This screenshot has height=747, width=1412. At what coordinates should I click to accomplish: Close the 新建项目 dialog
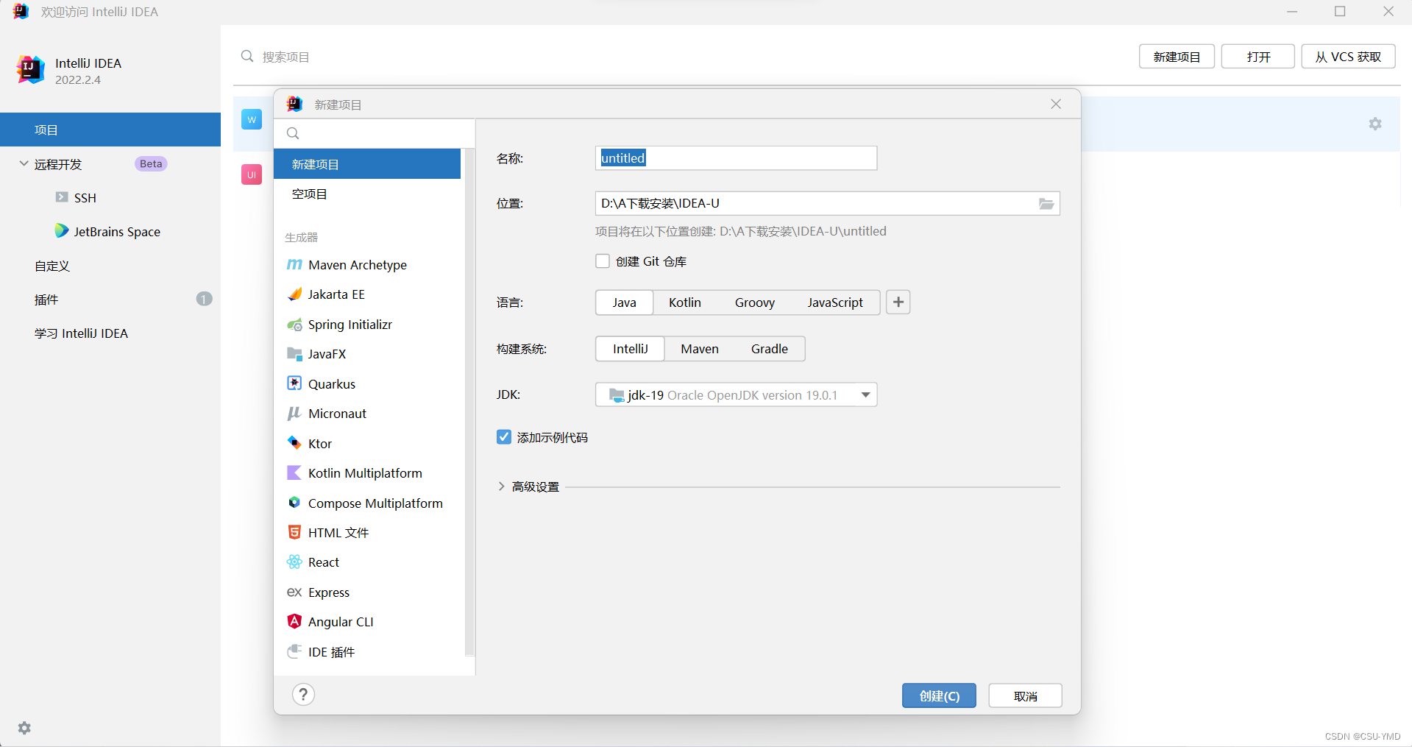tap(1056, 105)
